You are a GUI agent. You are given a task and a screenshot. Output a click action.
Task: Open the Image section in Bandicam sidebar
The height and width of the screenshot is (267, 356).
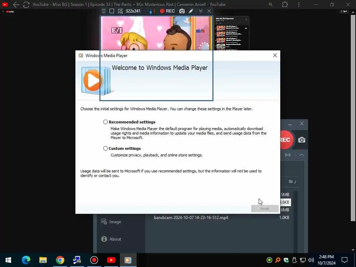pos(111,222)
